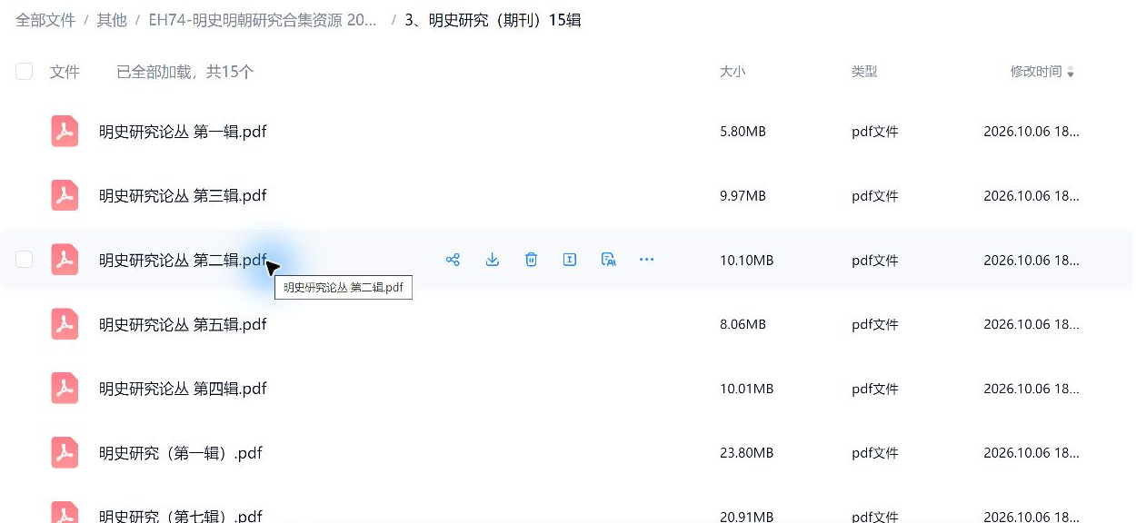Click PDF icon of 明史研究论丛 第五辑.pdf
Viewport: 1136px width, 523px height.
64,324
